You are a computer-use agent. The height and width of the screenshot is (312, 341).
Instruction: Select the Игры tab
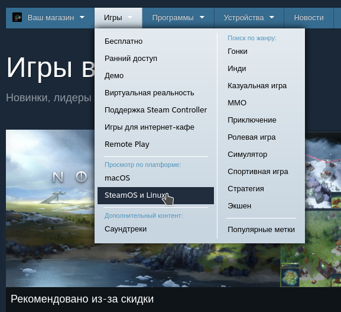[118, 18]
